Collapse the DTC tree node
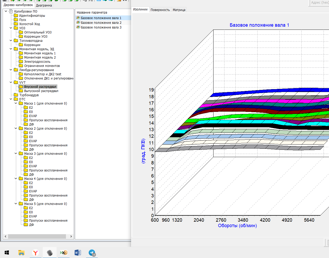The image size is (329, 258). pyautogui.click(x=11, y=99)
